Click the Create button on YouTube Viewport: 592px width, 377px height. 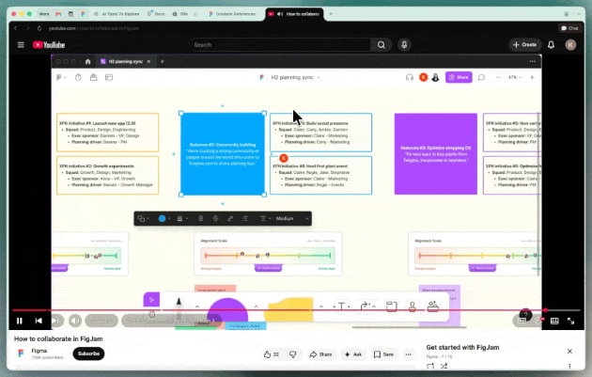[x=524, y=44]
